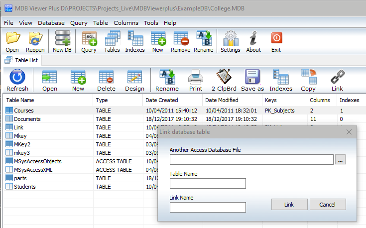The image size is (366, 228).
Task: Print the table list
Action: (196, 80)
